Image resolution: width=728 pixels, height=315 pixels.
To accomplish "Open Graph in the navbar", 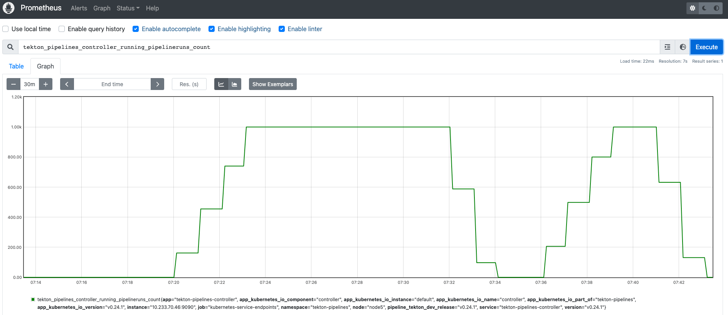I will tap(102, 8).
